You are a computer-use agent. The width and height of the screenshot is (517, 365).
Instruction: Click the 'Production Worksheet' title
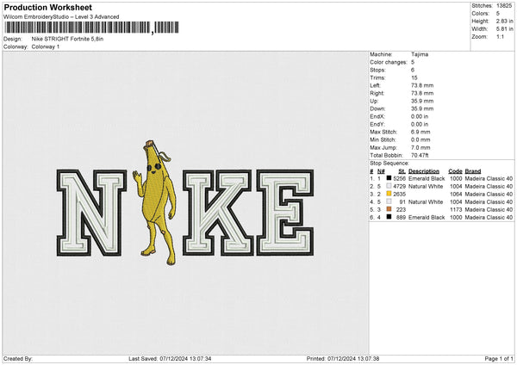(48, 7)
